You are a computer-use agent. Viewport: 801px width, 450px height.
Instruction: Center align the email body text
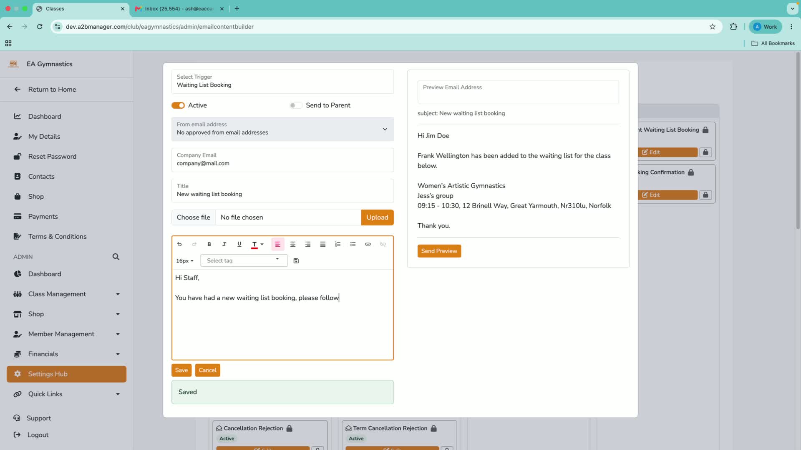(293, 244)
